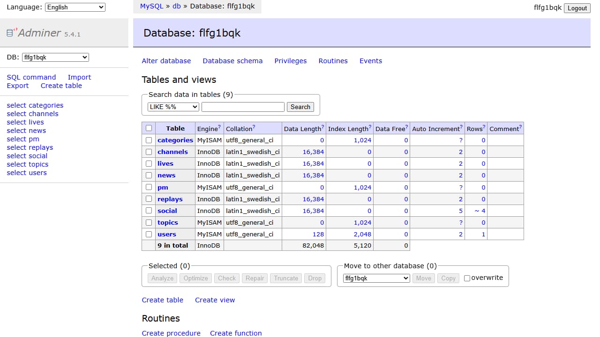Click Create table below the table list
Screen dimensions: 600x337
pos(163,300)
